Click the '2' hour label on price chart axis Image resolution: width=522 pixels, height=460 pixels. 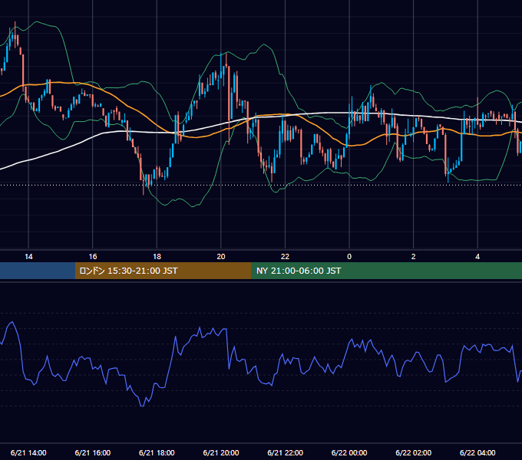414,257
